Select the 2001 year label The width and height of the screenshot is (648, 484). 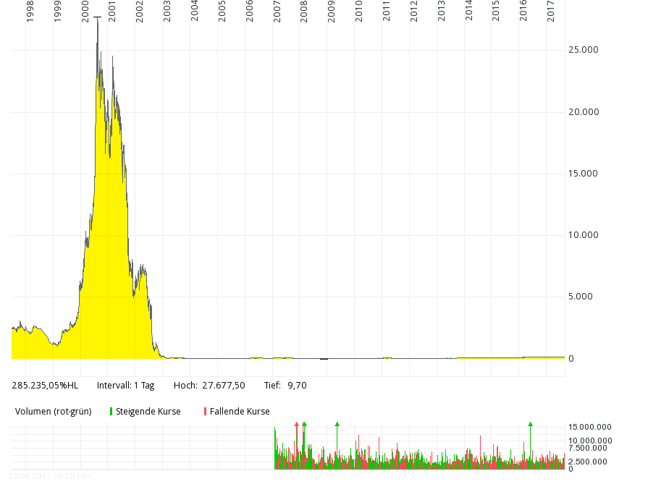point(112,11)
